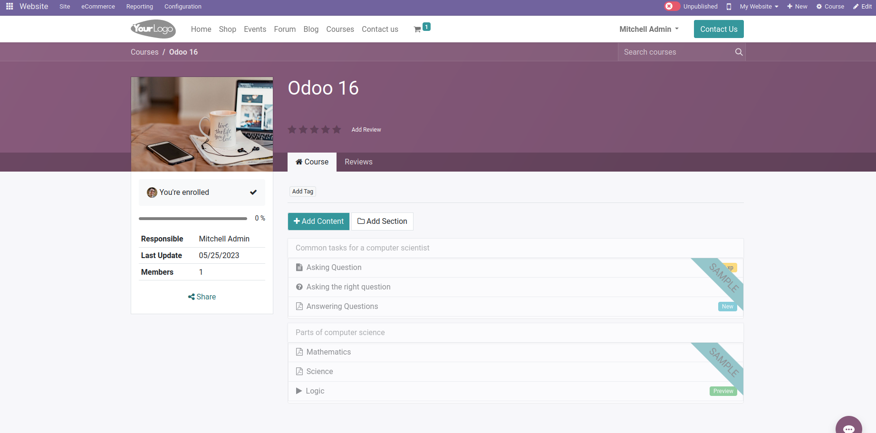876x433 pixels.
Task: Click the fifth rating star
Action: 337,129
